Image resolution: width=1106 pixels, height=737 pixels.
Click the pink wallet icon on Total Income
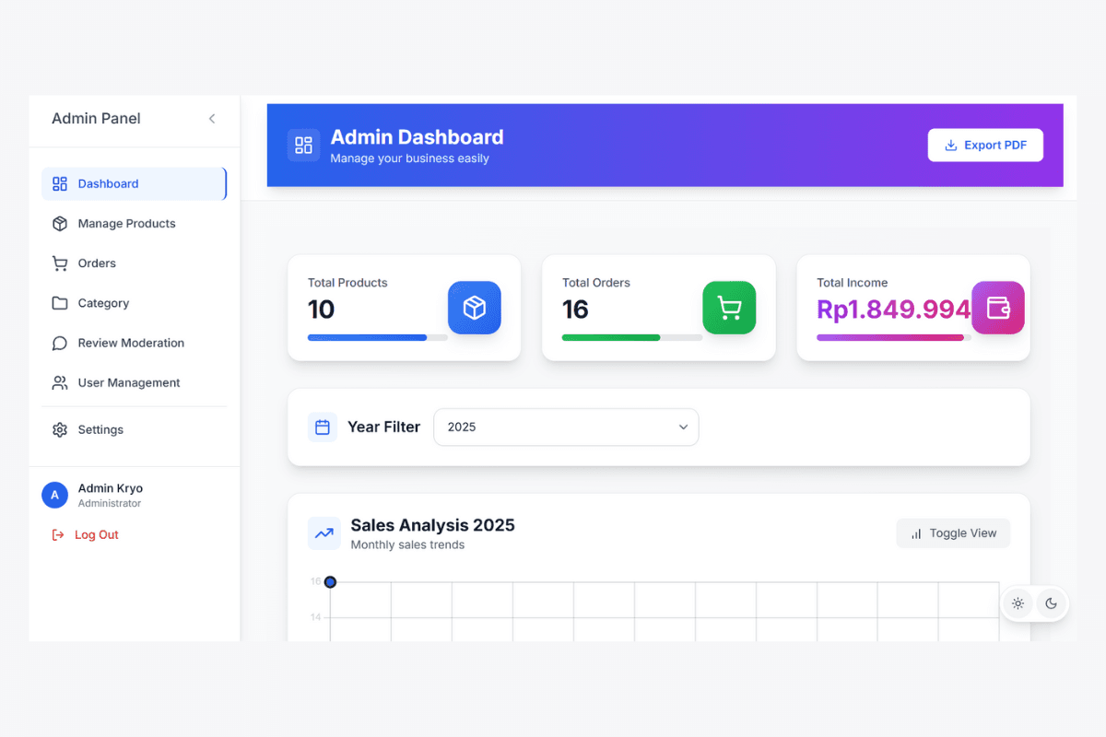coord(997,308)
